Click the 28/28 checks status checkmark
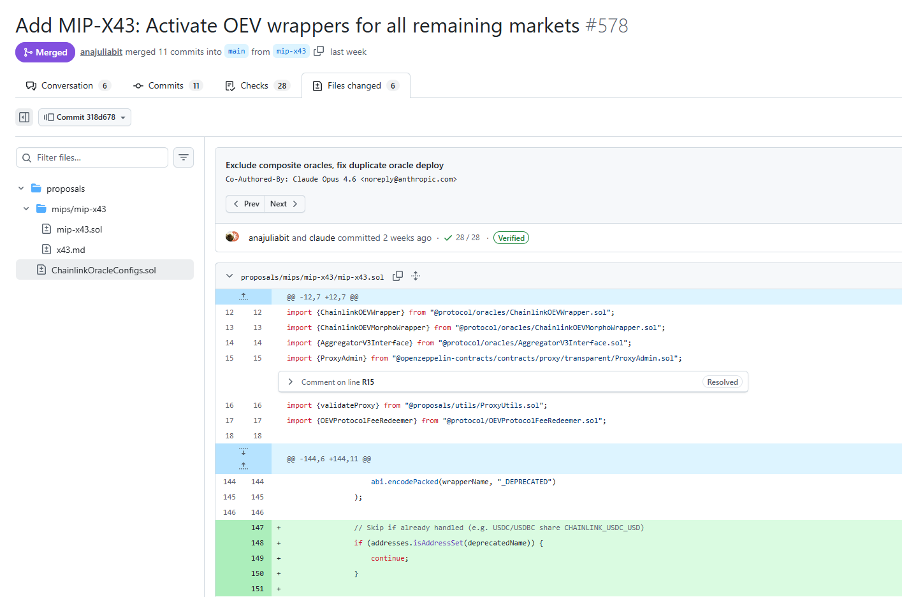Viewport: 902px width, 597px height. (x=448, y=238)
